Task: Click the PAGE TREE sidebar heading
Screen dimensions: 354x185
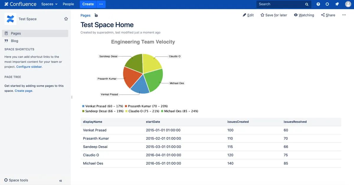Action: click(x=13, y=77)
